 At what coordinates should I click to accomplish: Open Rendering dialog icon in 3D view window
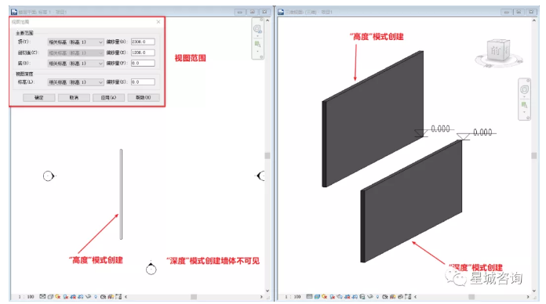pos(340,297)
